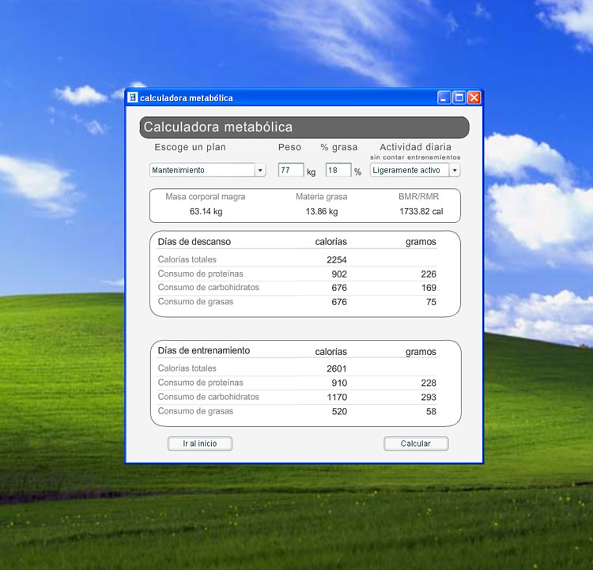Click the 'Días de descanso' section heading
Image resolution: width=593 pixels, height=570 pixels.
point(195,242)
